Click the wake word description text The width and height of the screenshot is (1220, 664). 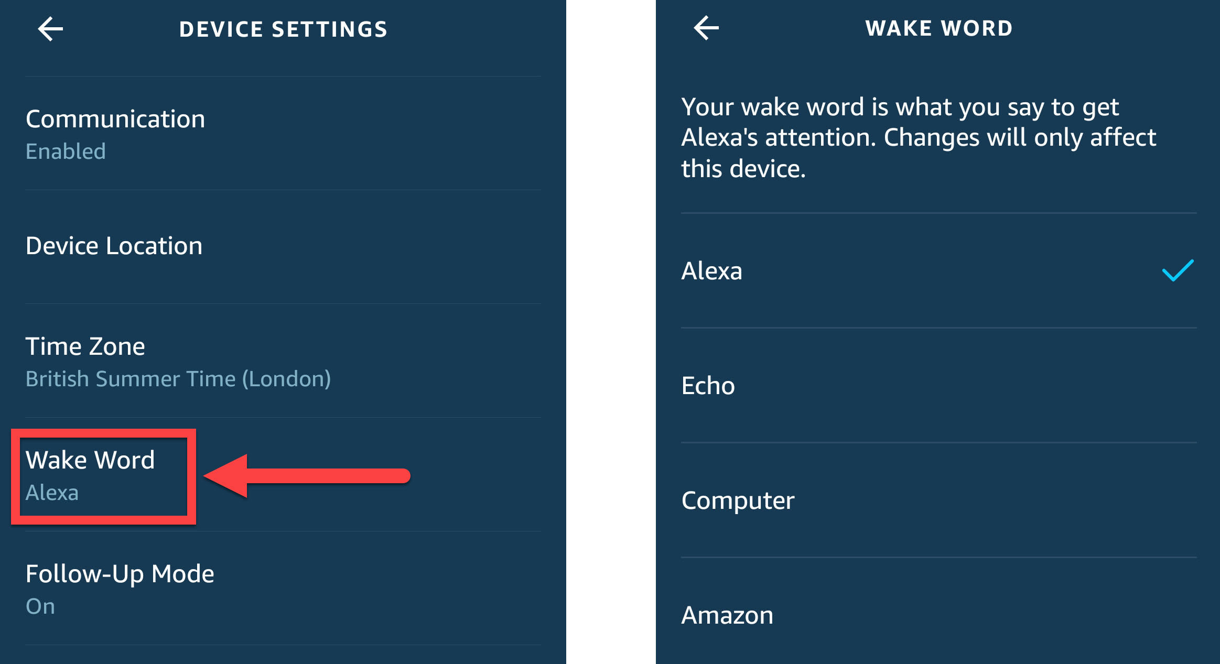click(917, 138)
